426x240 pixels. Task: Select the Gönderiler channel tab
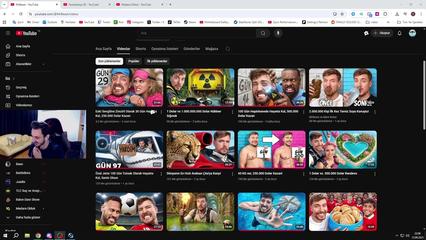click(x=192, y=49)
